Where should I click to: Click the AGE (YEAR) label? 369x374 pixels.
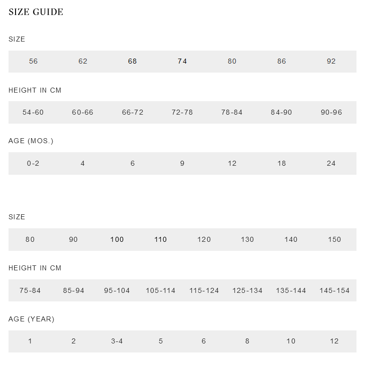pyautogui.click(x=32, y=319)
